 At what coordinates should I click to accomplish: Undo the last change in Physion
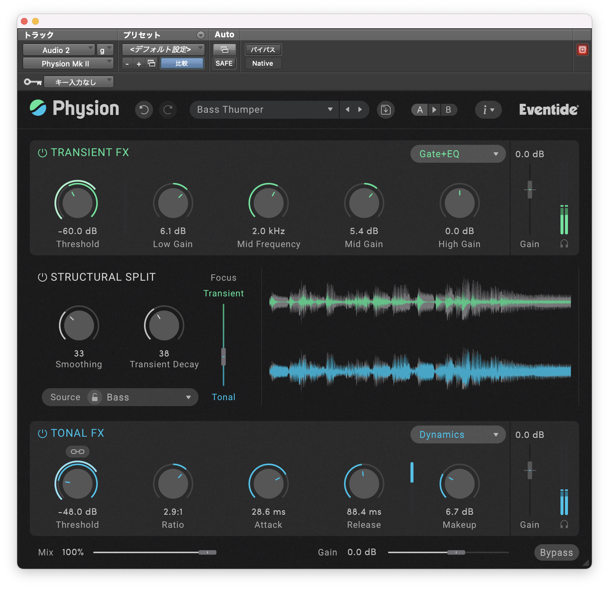coord(144,110)
